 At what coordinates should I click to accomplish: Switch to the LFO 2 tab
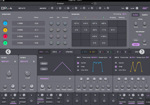point(57,52)
